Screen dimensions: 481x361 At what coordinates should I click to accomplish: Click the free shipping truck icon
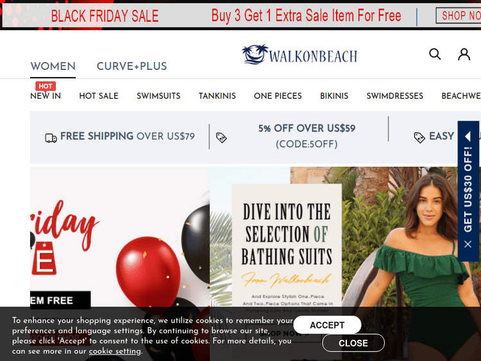point(51,138)
